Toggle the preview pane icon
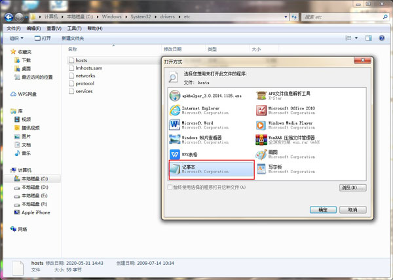The height and width of the screenshot is (280, 393). pyautogui.click(x=368, y=38)
